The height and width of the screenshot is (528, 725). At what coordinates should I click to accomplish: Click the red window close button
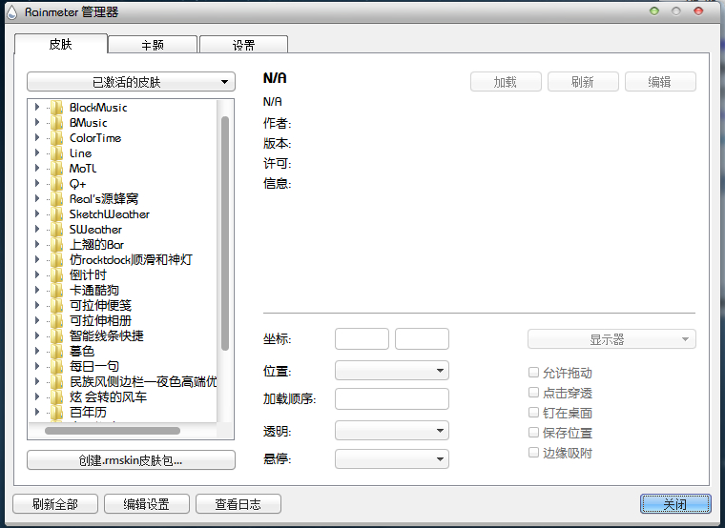point(698,11)
